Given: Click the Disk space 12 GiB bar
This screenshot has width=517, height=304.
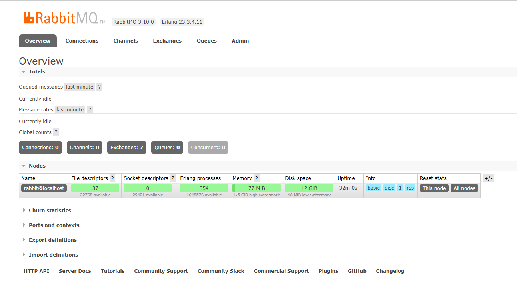Looking at the screenshot, I should 309,188.
